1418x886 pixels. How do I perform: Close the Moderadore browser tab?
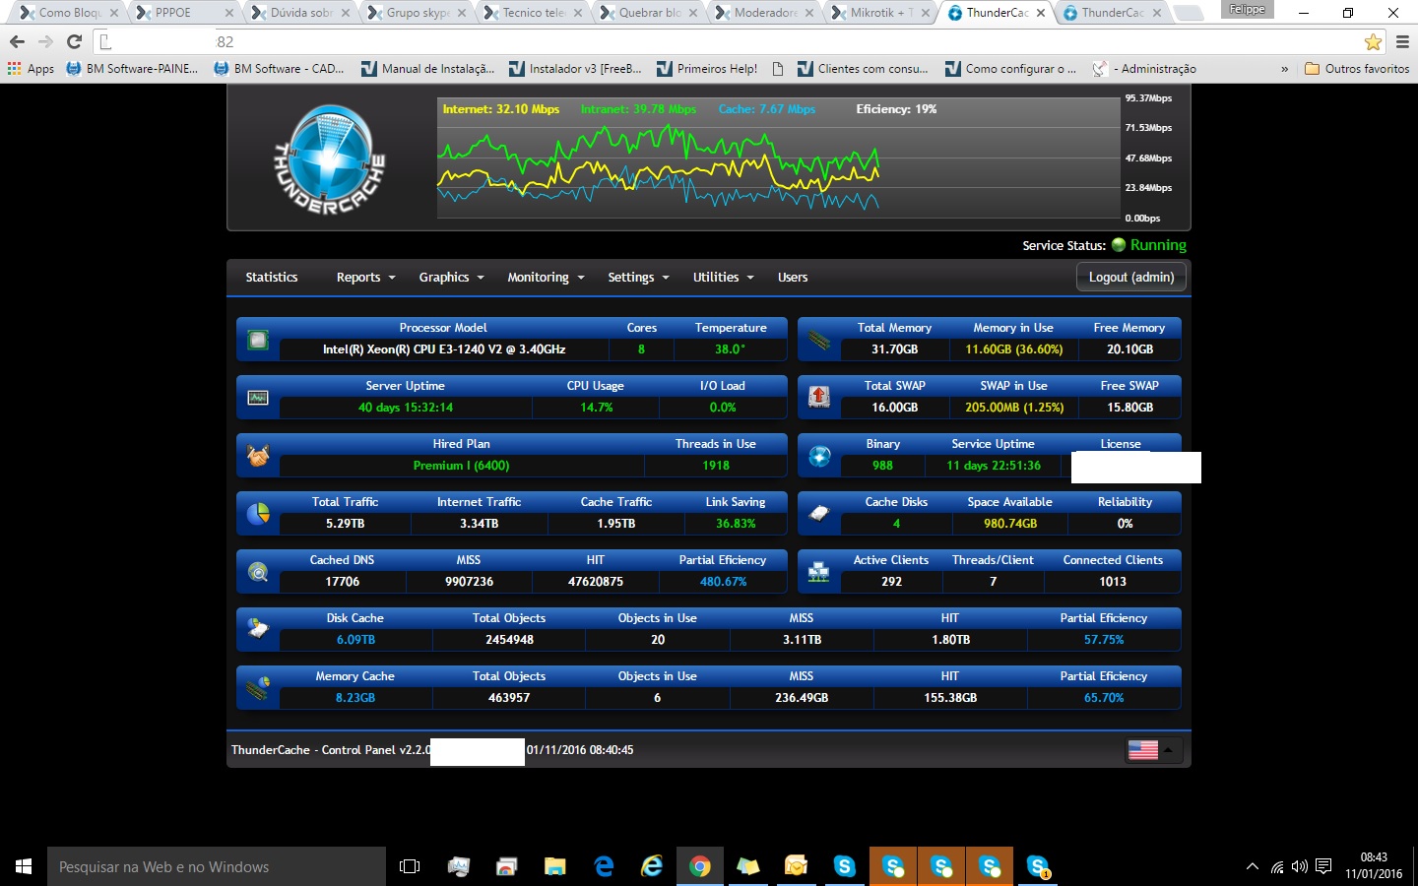(x=809, y=13)
